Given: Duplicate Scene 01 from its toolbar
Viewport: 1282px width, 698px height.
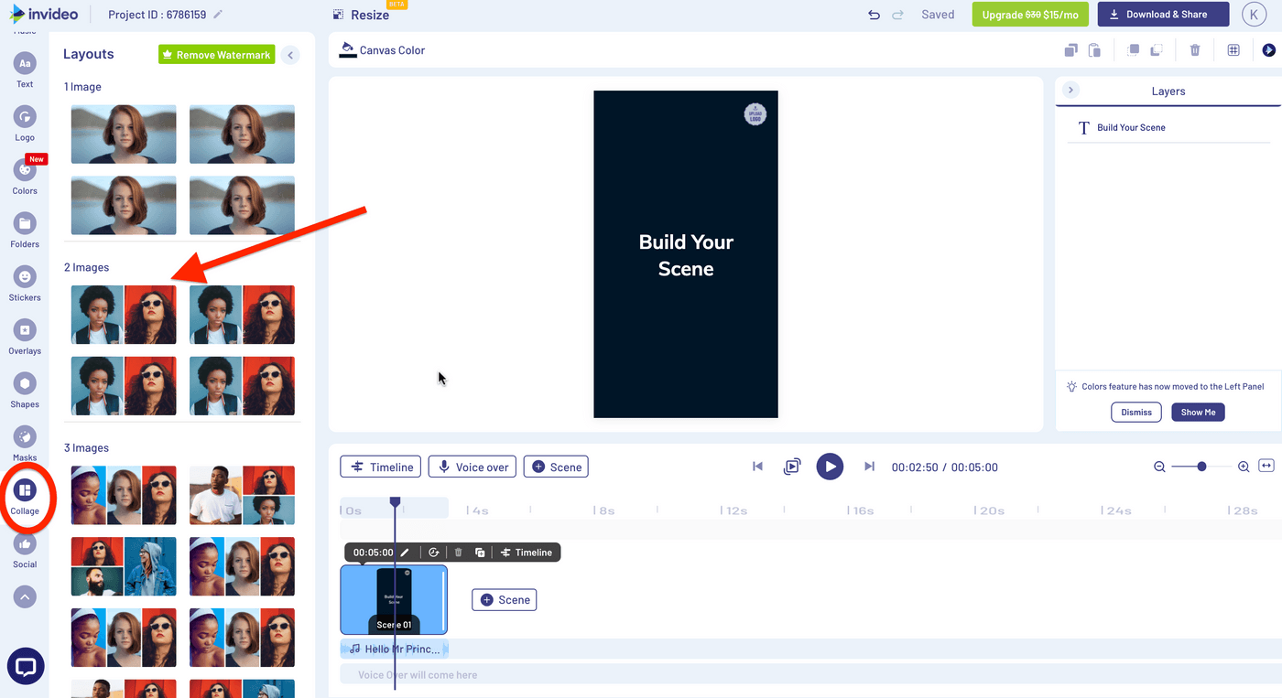Looking at the screenshot, I should pos(480,552).
